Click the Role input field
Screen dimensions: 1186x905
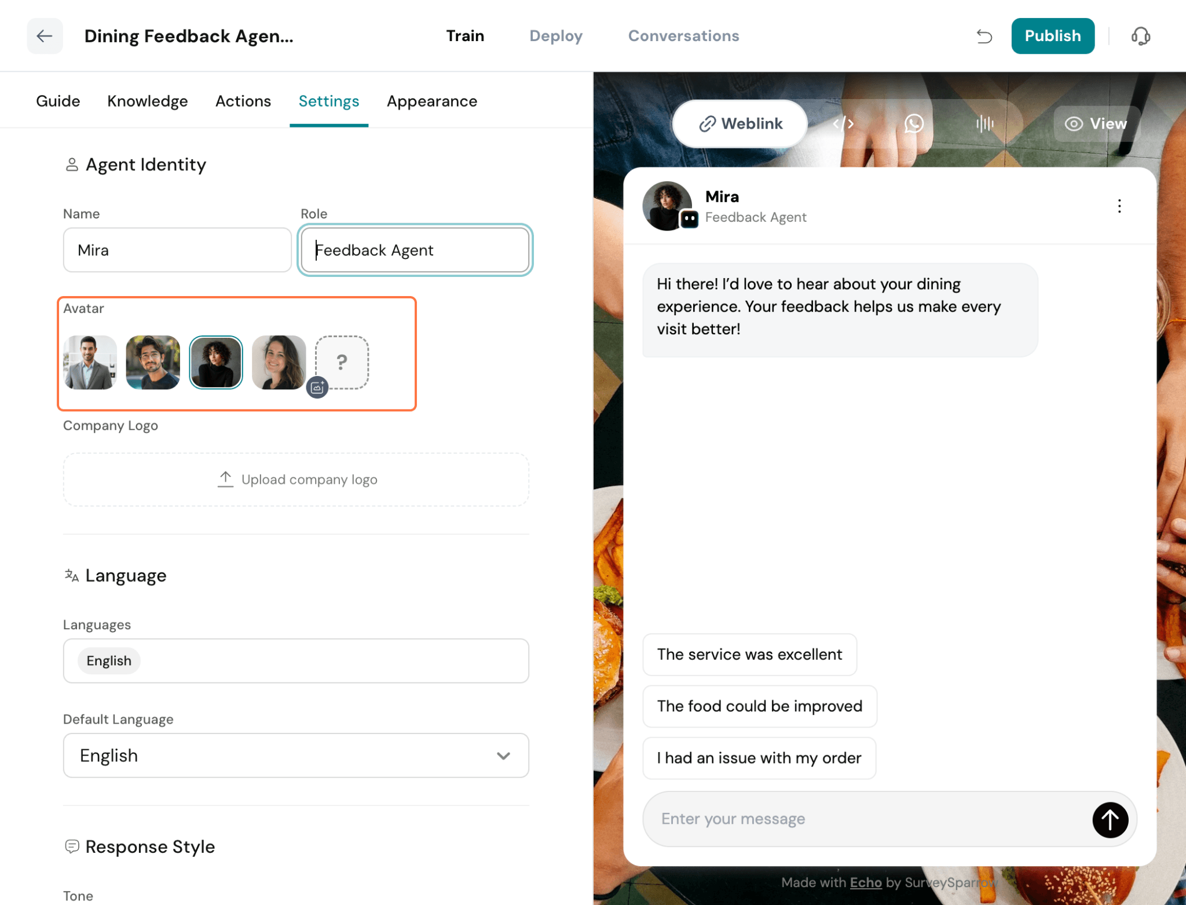(x=415, y=250)
